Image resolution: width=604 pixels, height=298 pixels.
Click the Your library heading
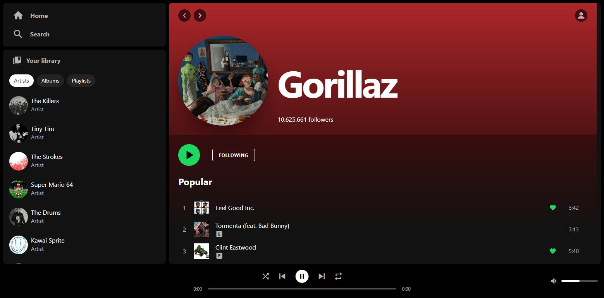pyautogui.click(x=43, y=60)
